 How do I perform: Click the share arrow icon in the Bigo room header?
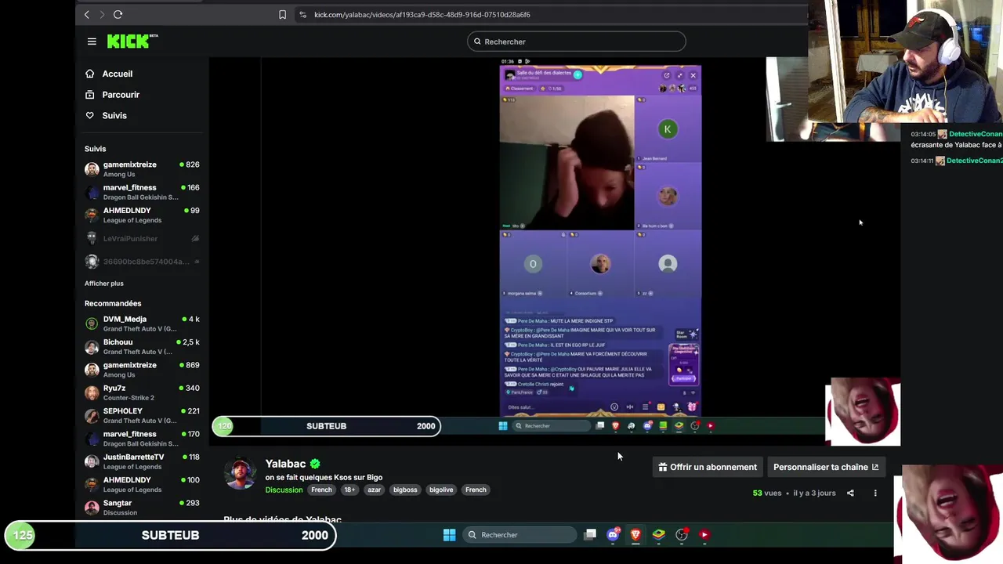667,75
